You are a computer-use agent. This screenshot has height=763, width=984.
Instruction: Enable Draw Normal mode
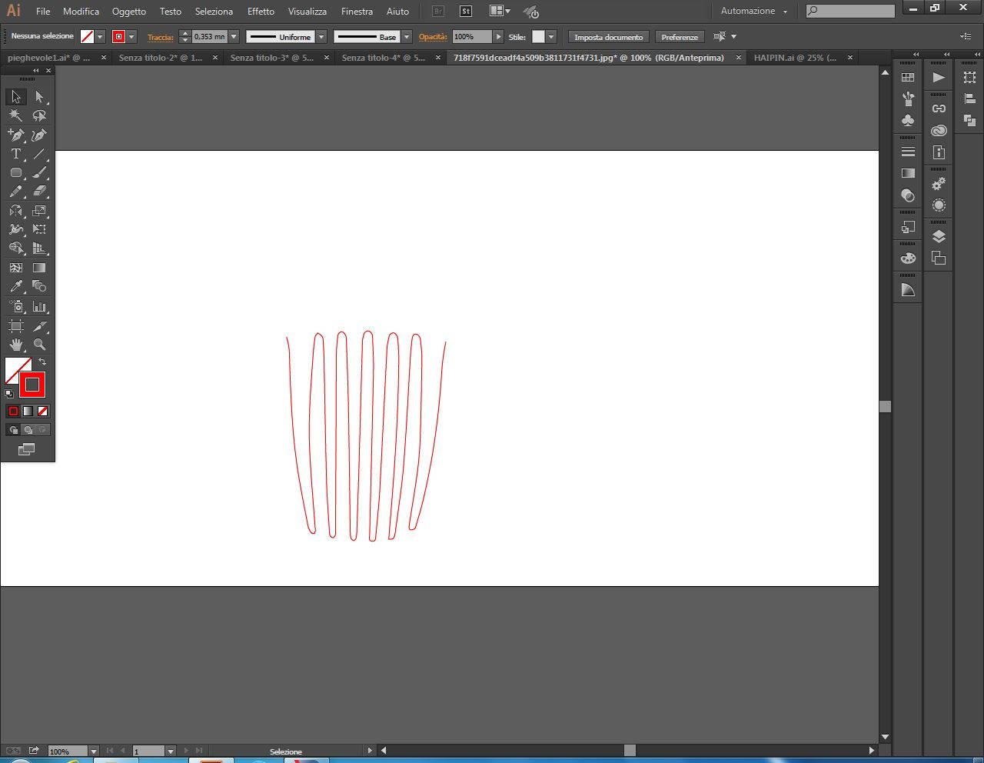coord(13,430)
